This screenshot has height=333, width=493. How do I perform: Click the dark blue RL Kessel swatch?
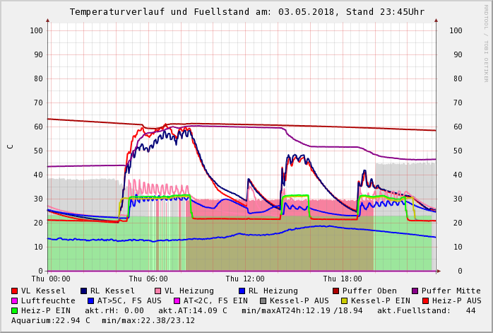[84, 291]
